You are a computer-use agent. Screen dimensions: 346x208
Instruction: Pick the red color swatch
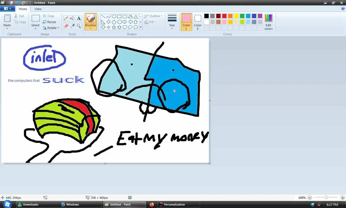[x=224, y=16]
